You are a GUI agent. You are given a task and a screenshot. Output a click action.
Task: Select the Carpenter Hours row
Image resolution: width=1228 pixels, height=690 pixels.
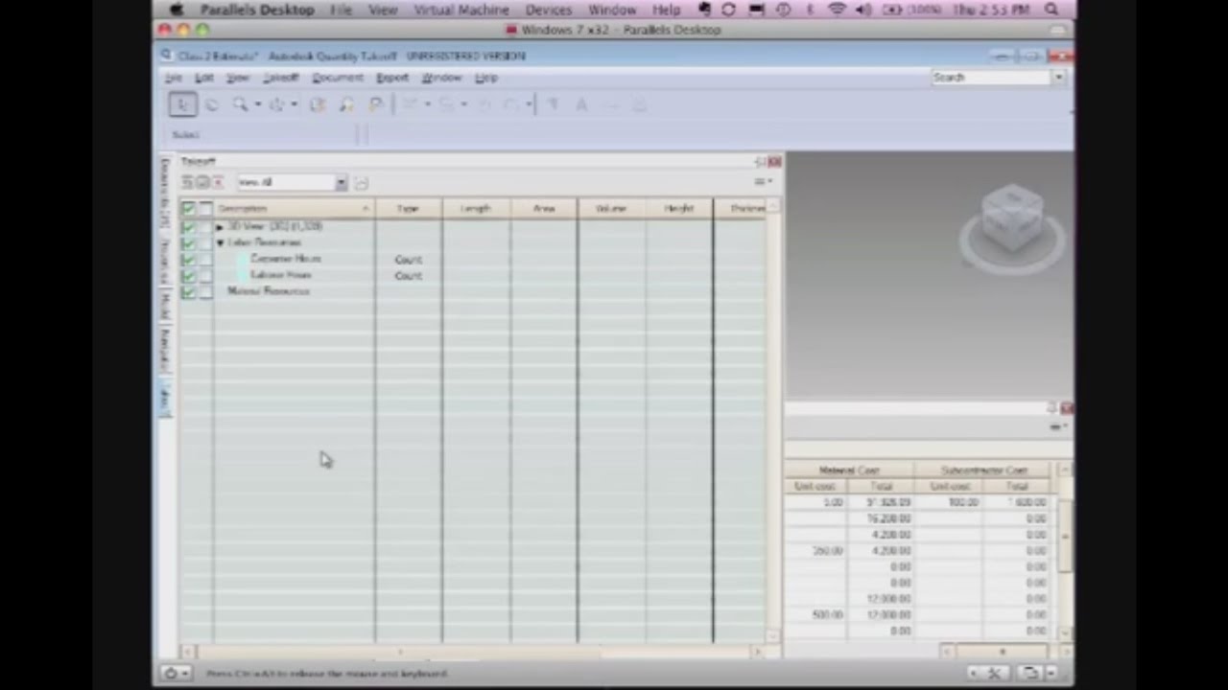tap(286, 259)
